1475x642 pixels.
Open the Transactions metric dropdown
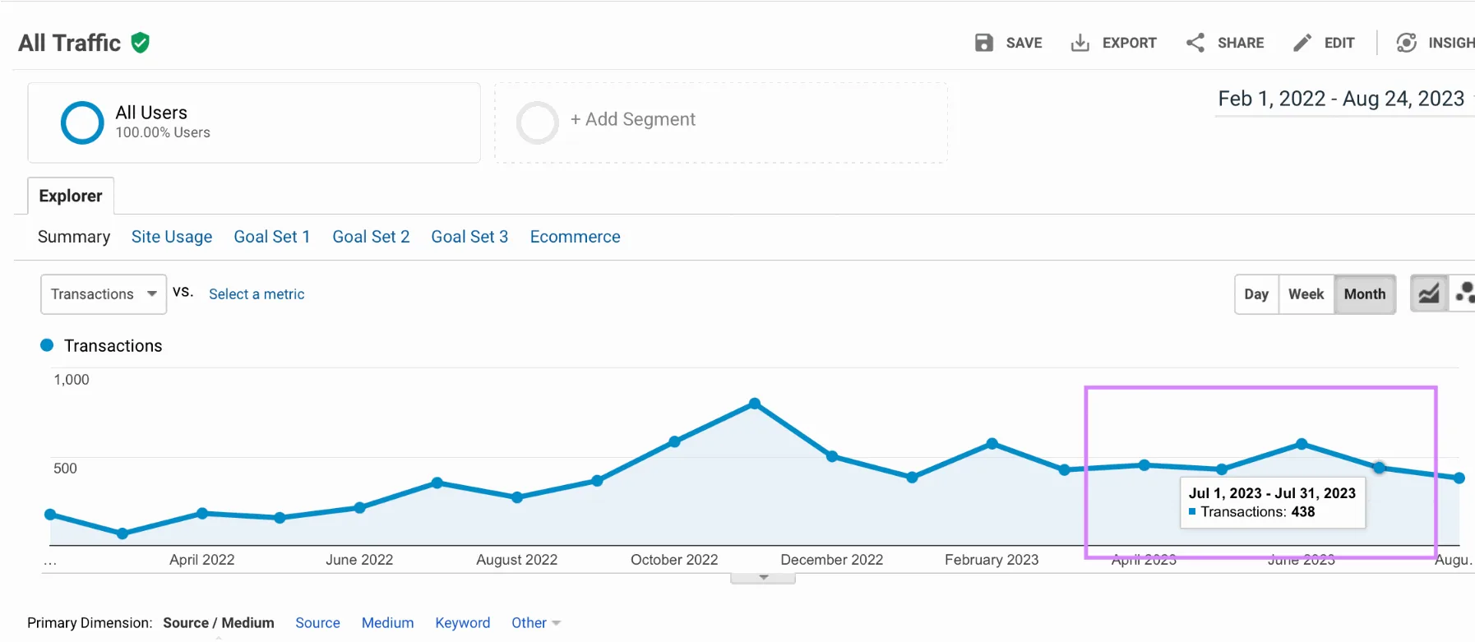[104, 294]
